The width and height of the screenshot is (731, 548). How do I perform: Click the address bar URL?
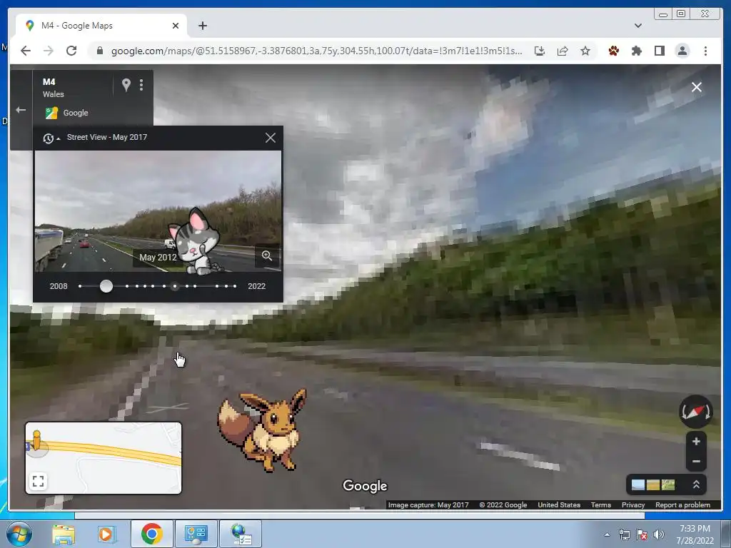coord(316,51)
